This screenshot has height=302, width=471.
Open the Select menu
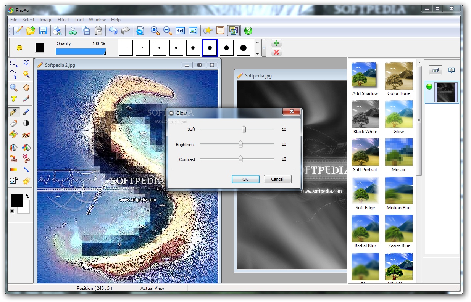pyautogui.click(x=28, y=20)
